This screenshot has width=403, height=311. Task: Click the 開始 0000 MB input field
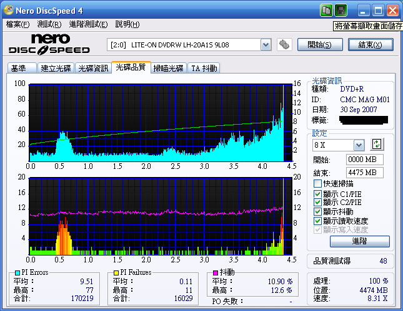click(x=364, y=160)
